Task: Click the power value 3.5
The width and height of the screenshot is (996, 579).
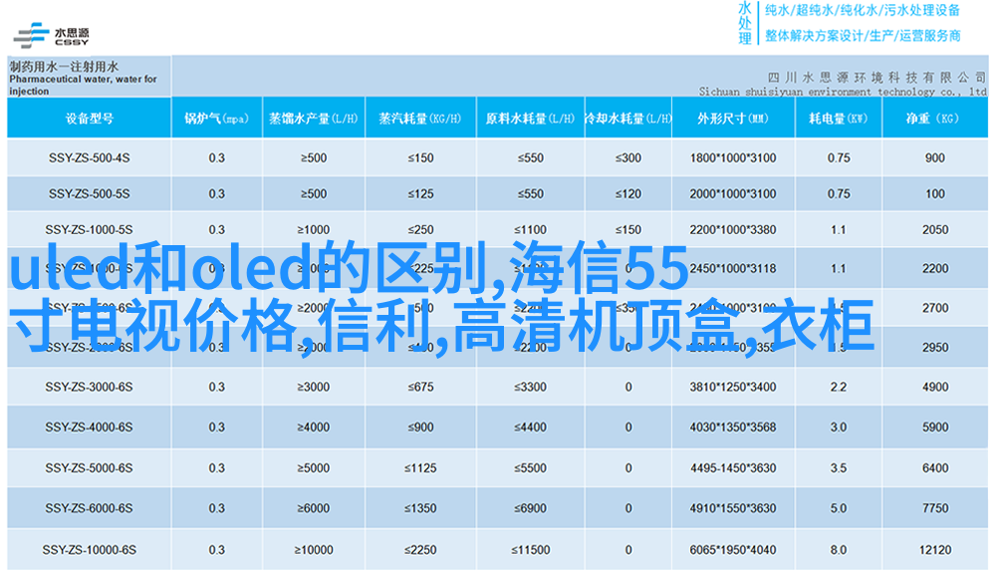Action: pos(839,467)
